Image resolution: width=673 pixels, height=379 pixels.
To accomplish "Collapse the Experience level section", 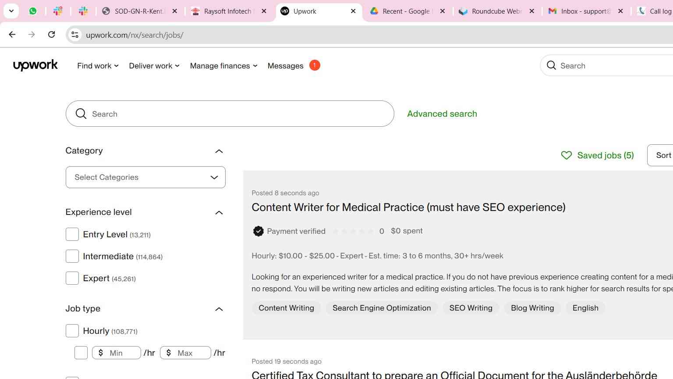I will [219, 213].
